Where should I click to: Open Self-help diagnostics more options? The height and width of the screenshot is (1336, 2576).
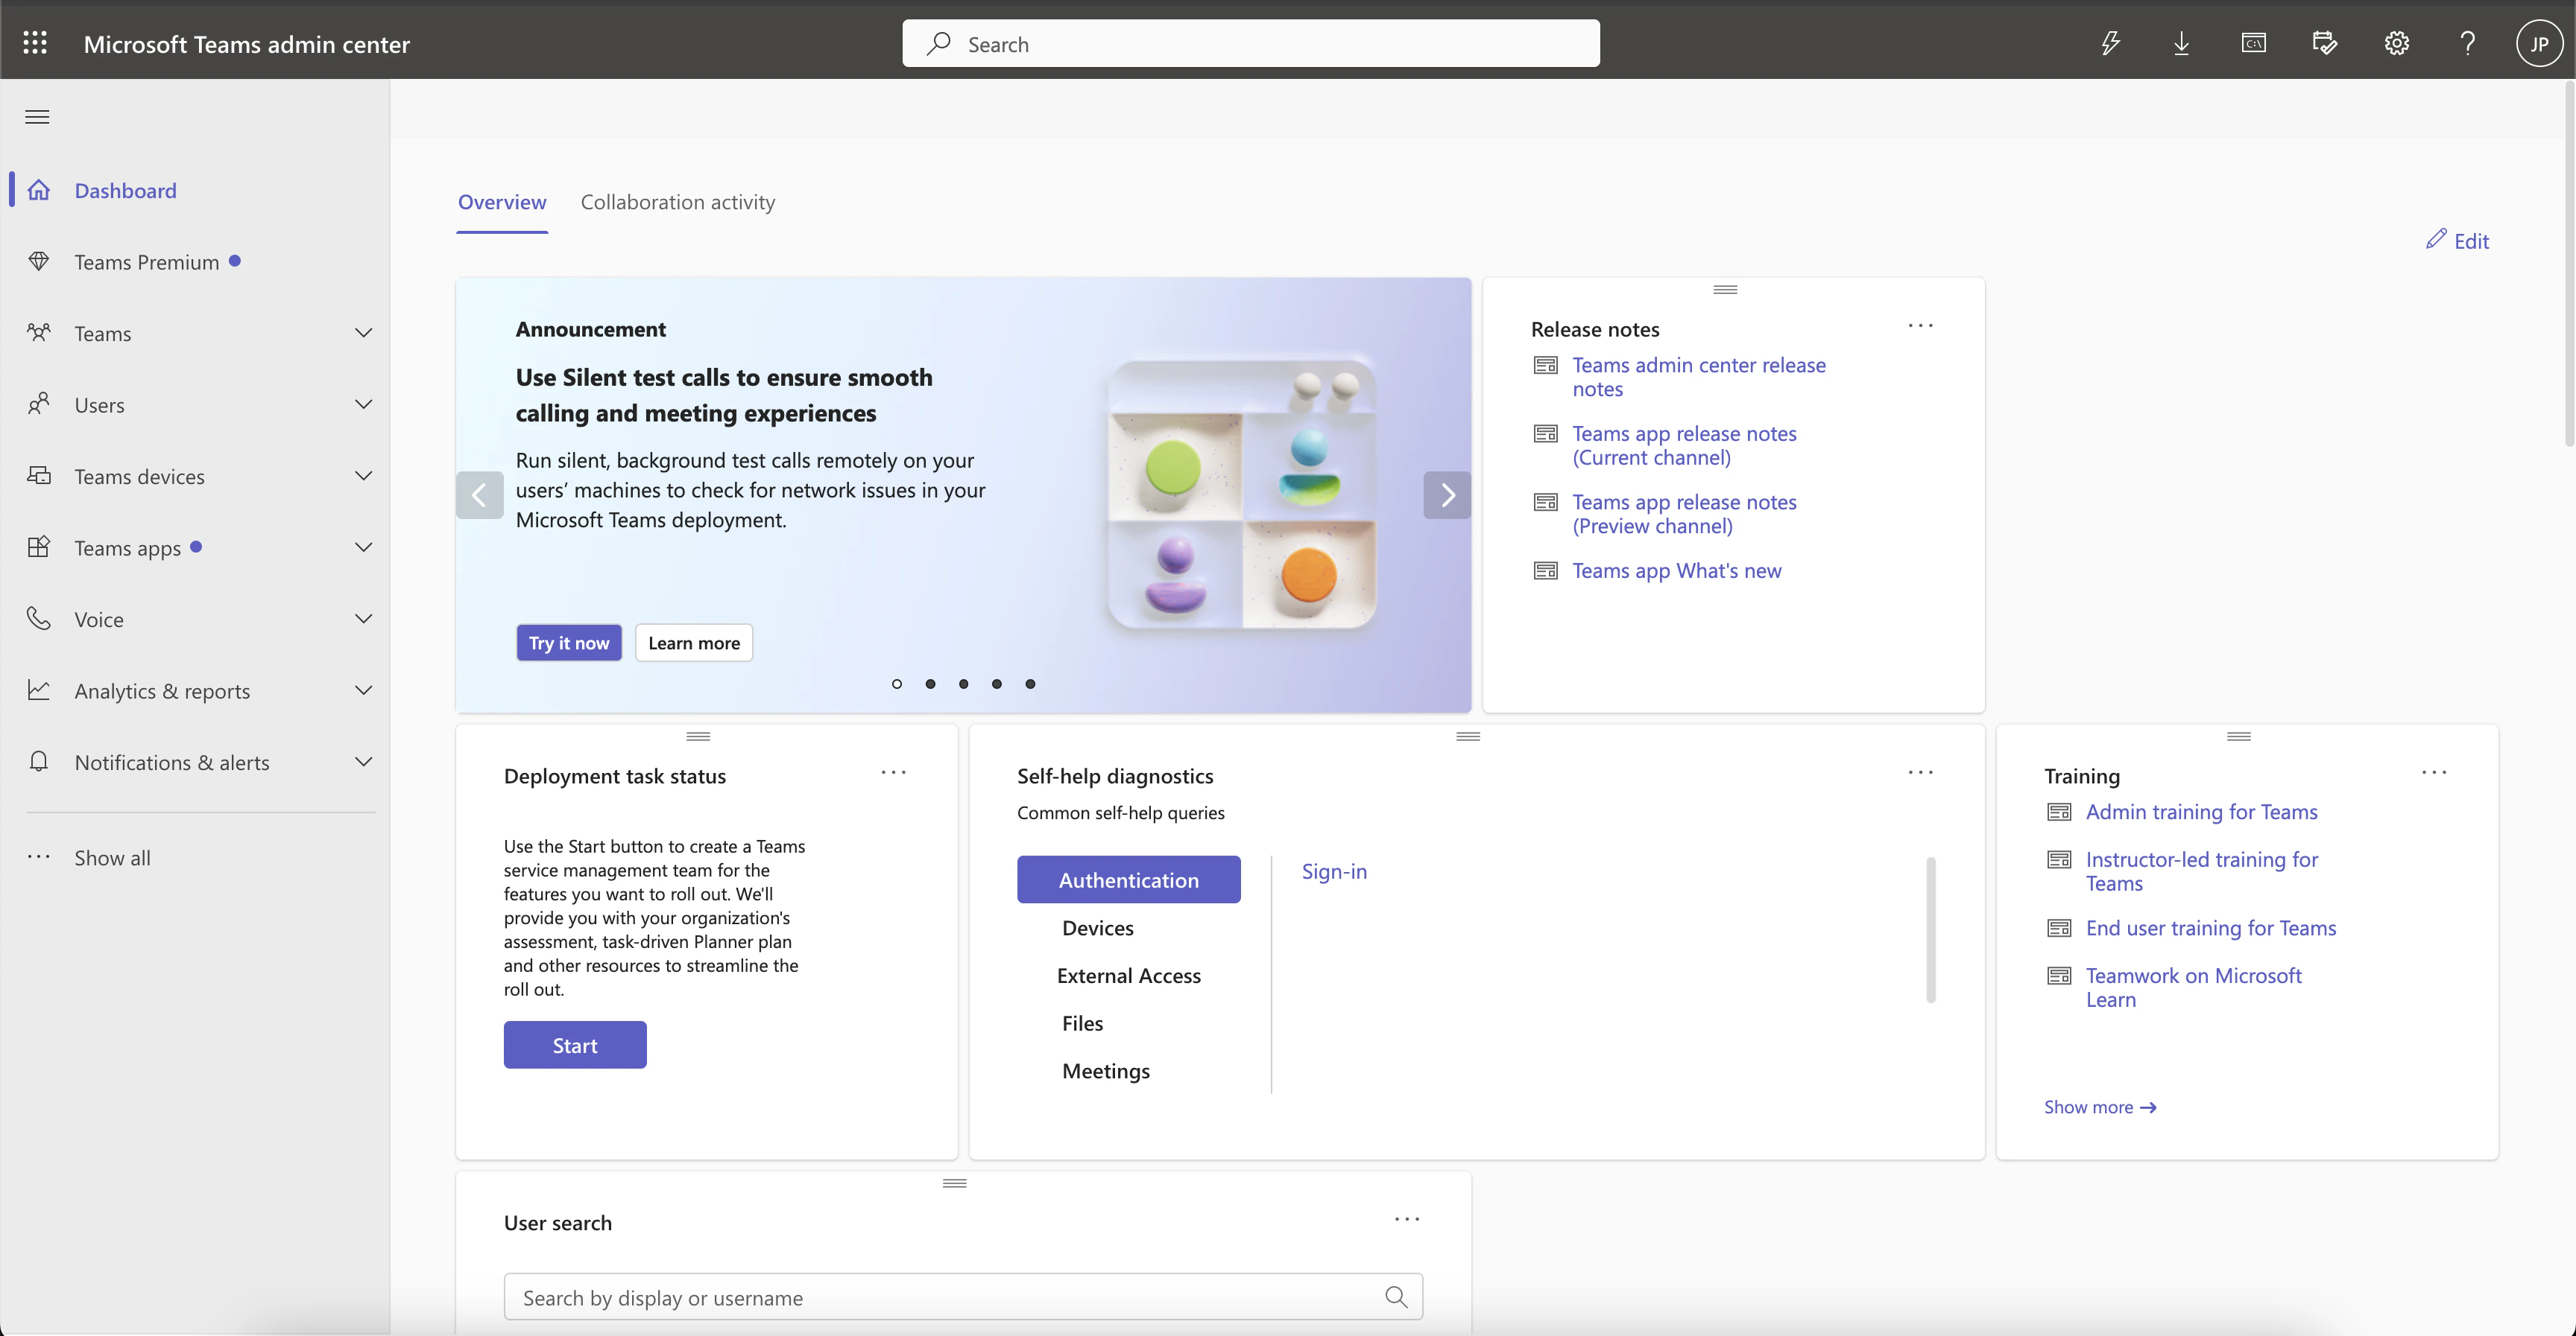[1920, 772]
